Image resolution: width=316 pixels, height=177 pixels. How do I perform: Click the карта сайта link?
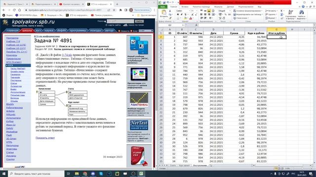coord(114,25)
